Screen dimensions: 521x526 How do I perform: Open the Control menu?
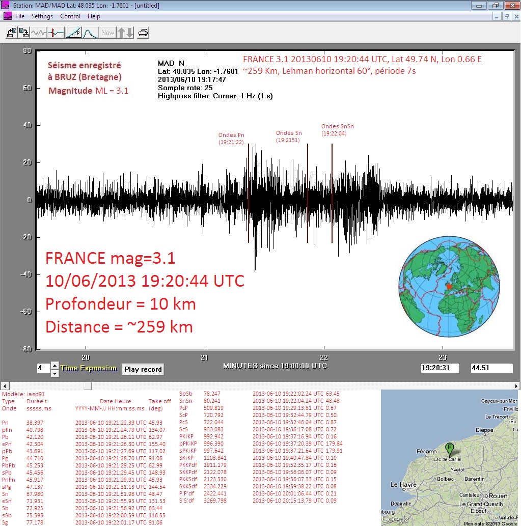[70, 16]
